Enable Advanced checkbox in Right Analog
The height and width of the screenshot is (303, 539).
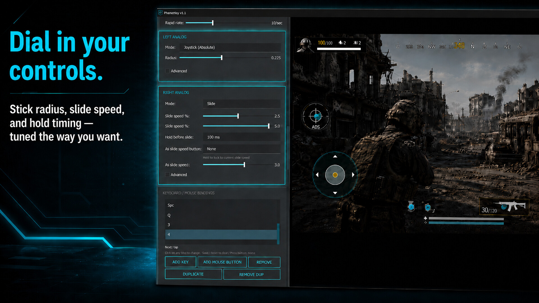click(x=167, y=175)
